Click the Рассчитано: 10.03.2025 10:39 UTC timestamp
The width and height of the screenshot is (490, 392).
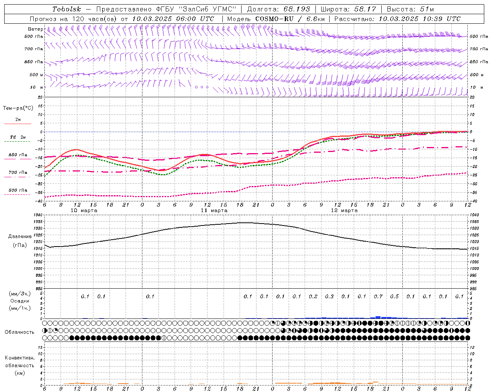(x=397, y=19)
